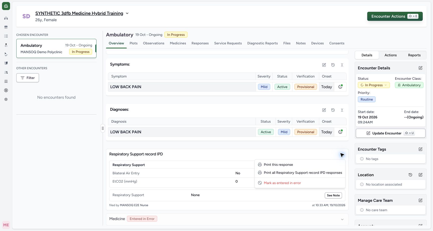
Task: Choose Print all Respiratory Support record IPD responses
Action: (300, 173)
